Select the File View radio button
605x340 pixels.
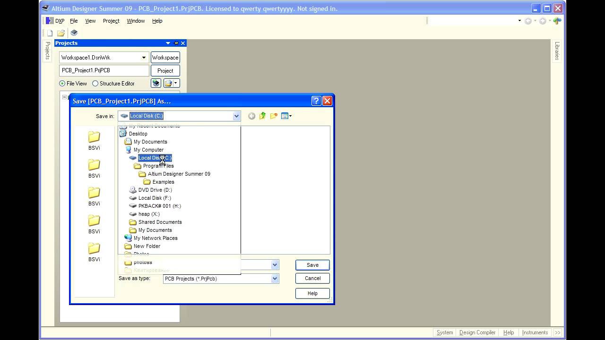(62, 84)
